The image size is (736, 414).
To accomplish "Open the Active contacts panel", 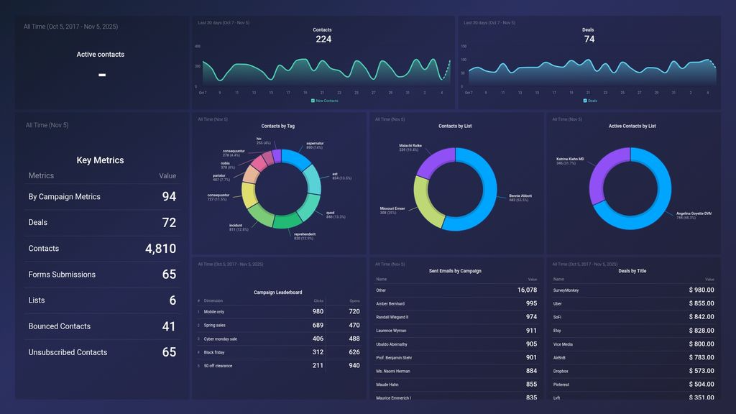I will point(100,54).
